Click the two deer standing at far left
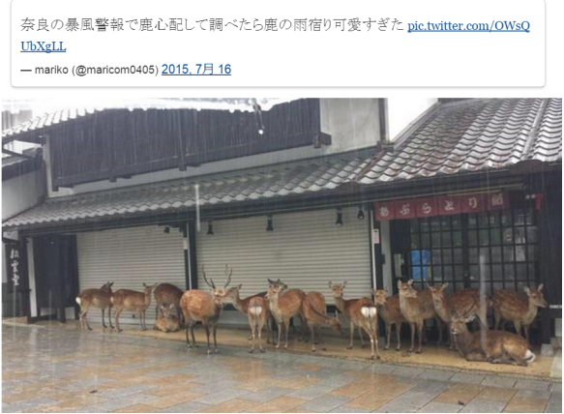 click(115, 306)
